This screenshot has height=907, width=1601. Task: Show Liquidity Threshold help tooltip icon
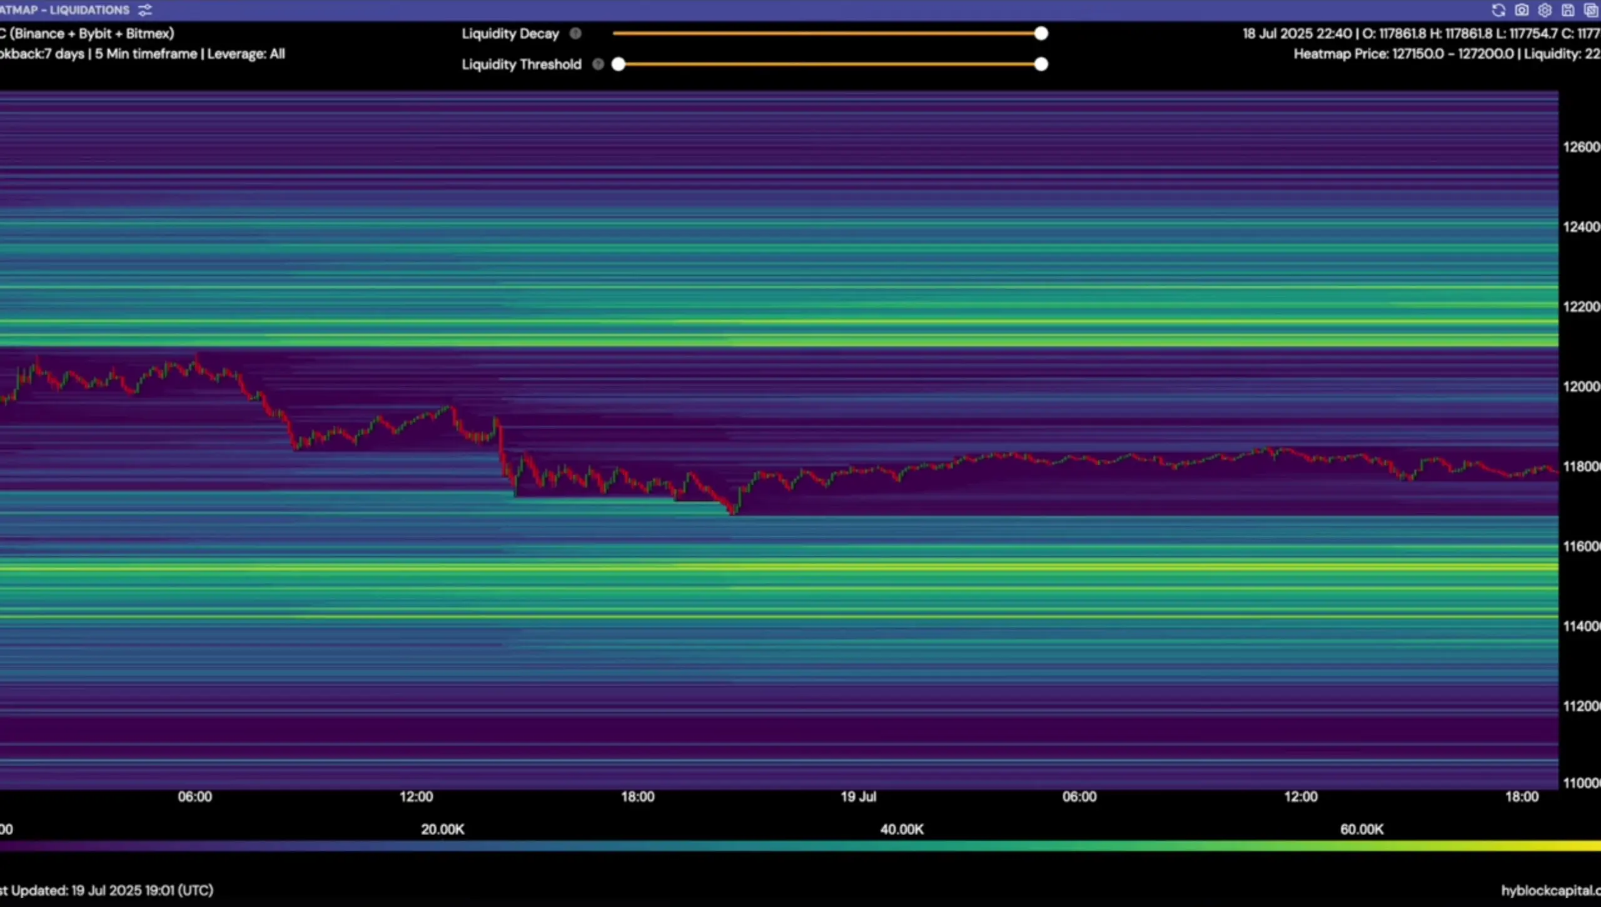click(598, 64)
